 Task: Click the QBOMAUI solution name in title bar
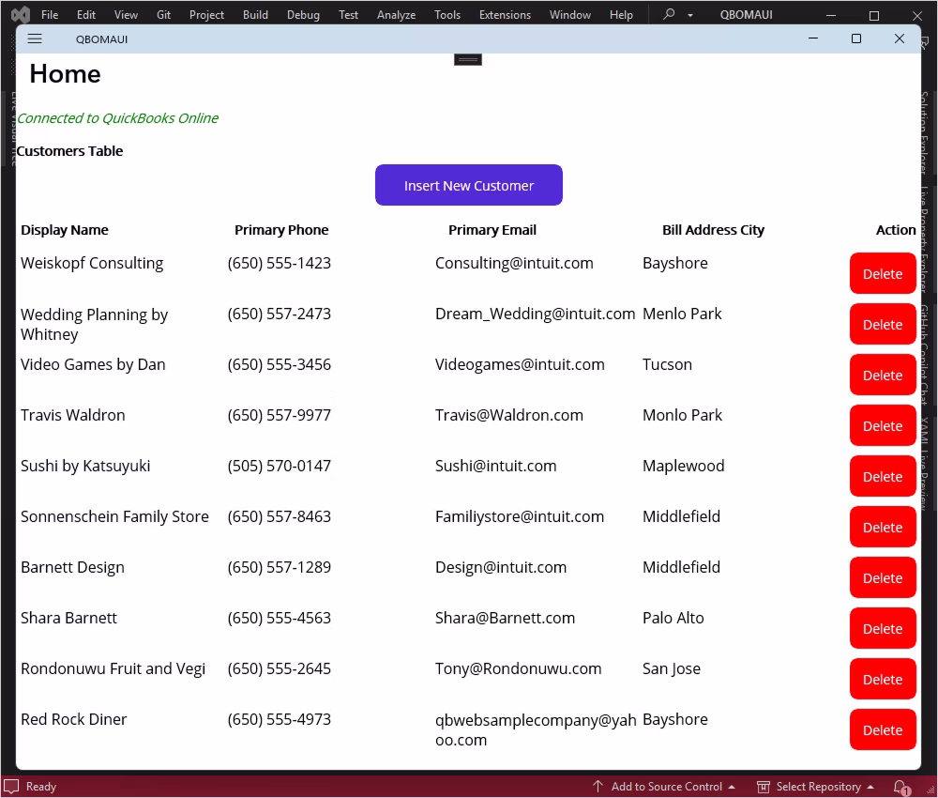click(746, 14)
